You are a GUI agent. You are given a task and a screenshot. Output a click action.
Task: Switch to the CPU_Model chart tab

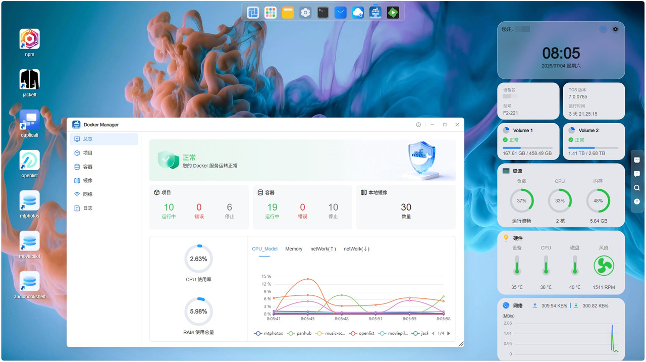click(x=264, y=249)
